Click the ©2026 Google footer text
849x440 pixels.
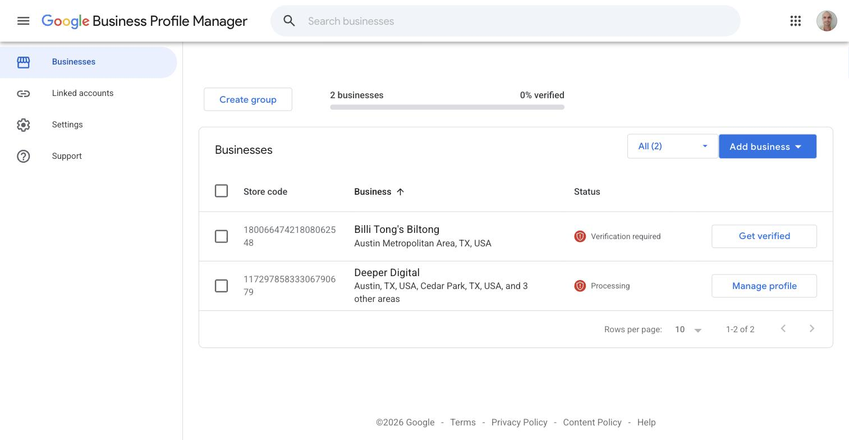(405, 423)
